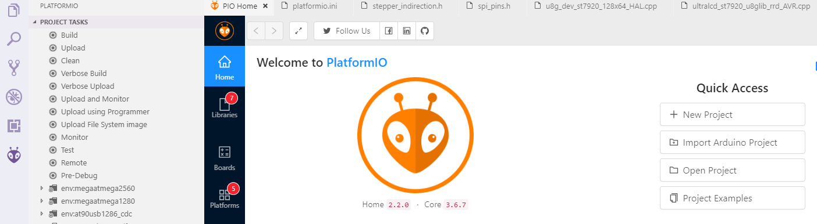Click the Follow Us Twitter button
This screenshot has height=224, width=817.
(347, 31)
